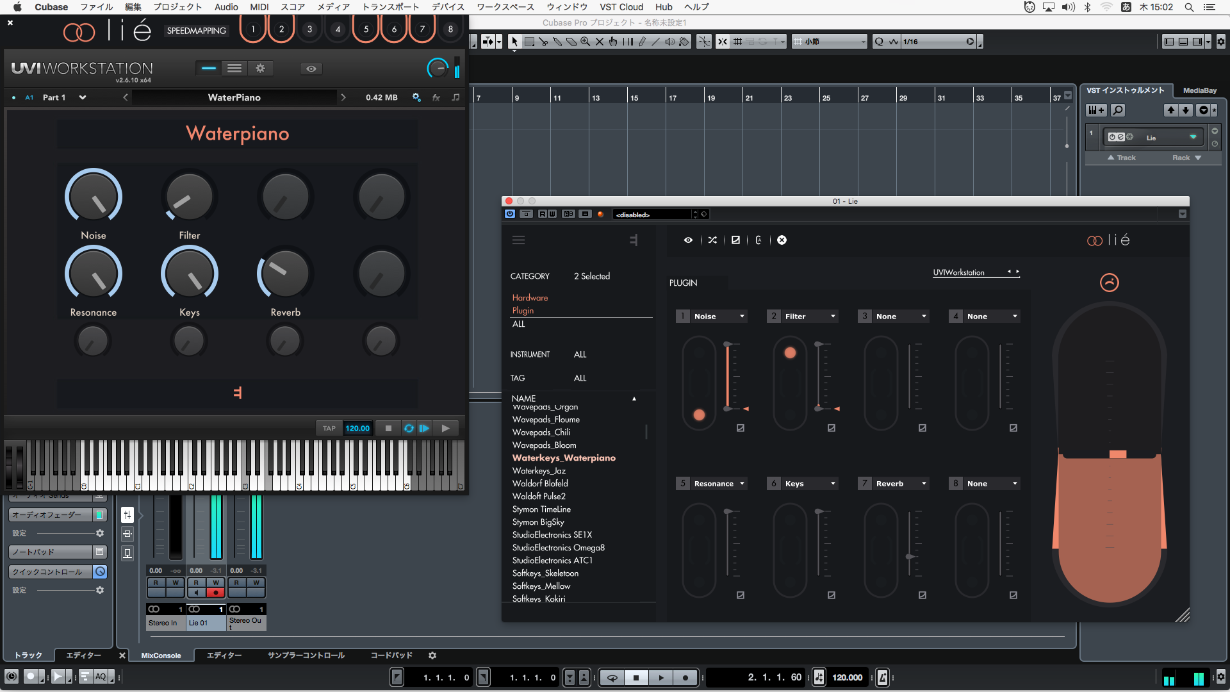Screen dimensions: 1230x692
Task: Click the X clear icon in Lie toolbar
Action: 782,240
